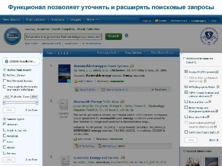Open the search help question mark icon

126,35
